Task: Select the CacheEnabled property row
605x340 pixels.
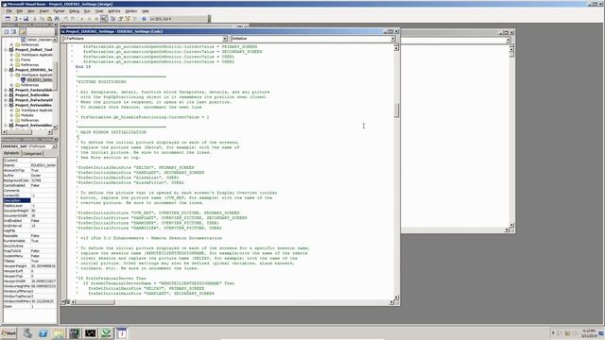Action: coord(29,185)
